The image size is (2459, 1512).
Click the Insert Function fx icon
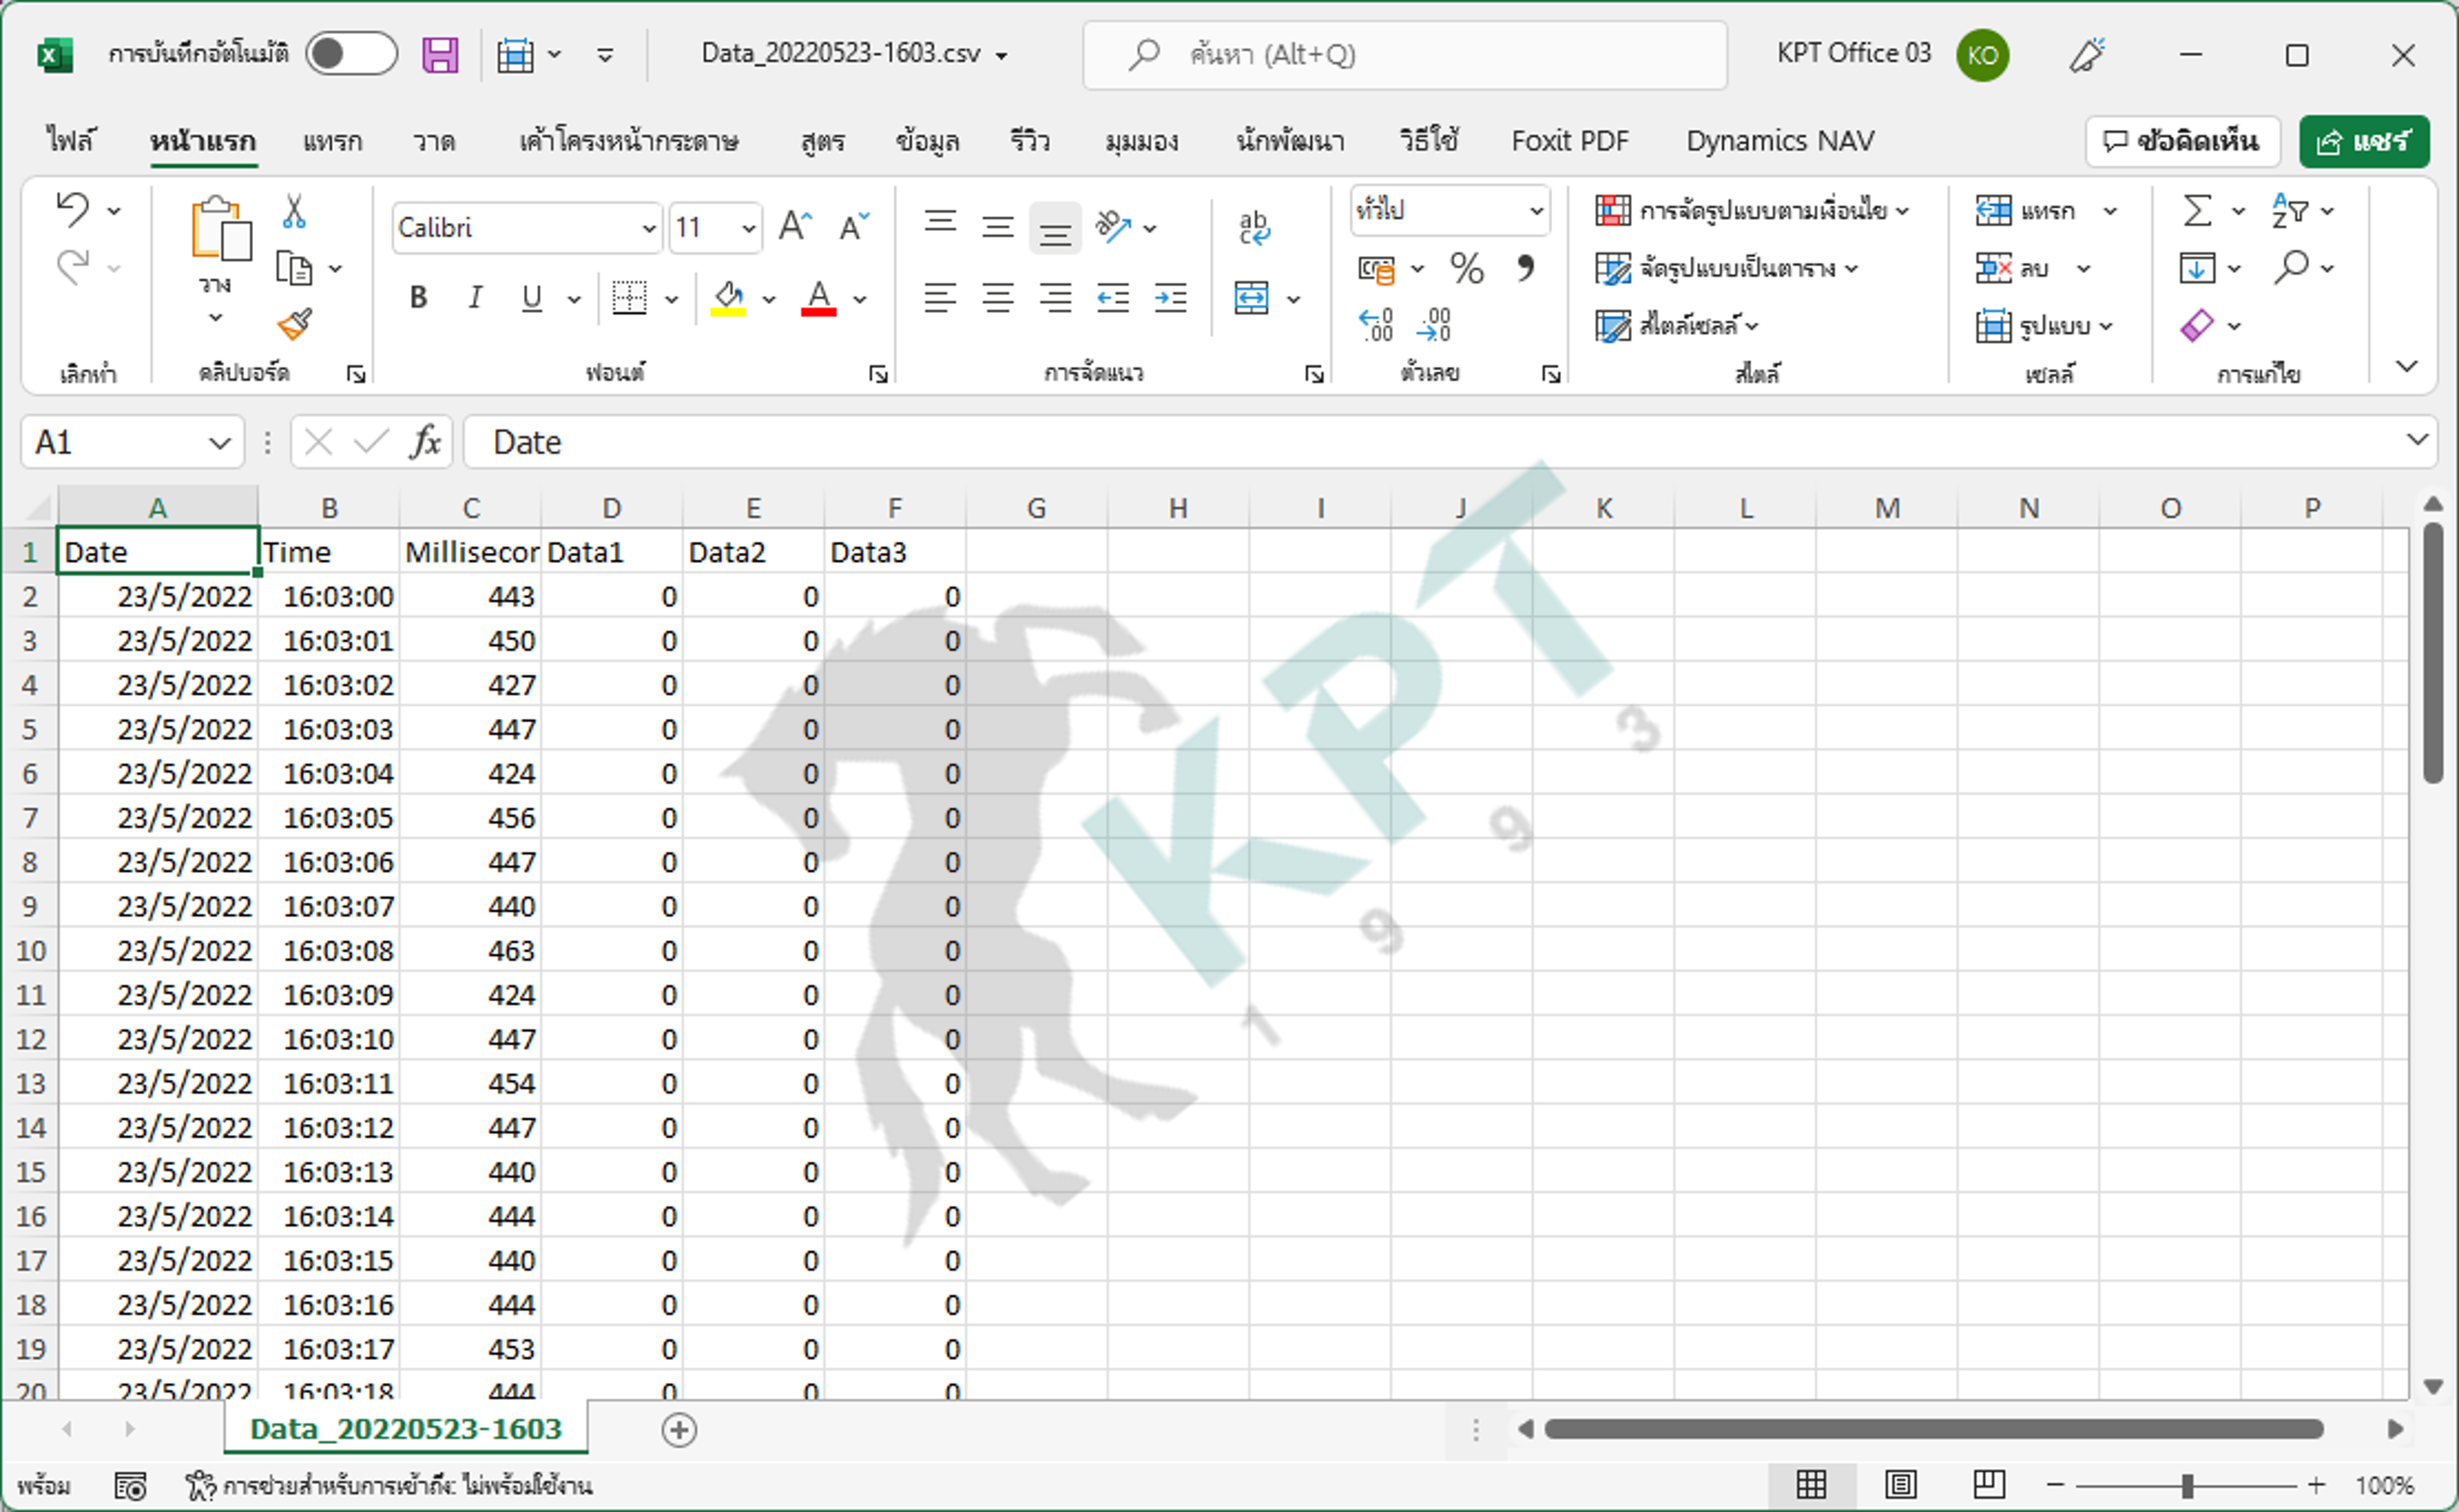pos(425,441)
